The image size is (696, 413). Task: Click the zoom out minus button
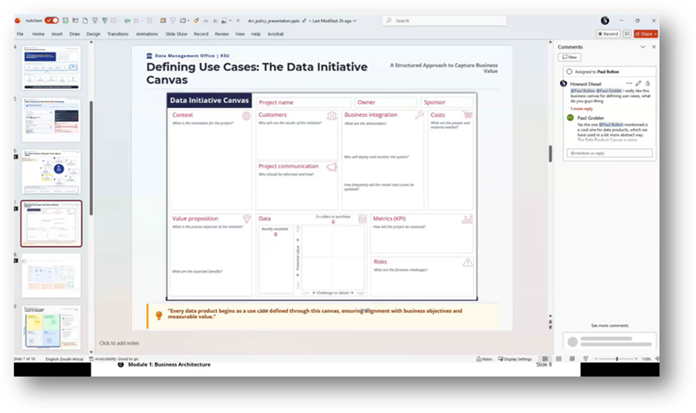coord(596,359)
